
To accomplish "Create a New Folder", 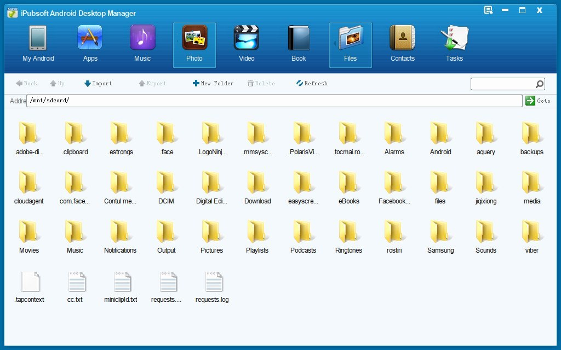I will pyautogui.click(x=214, y=83).
